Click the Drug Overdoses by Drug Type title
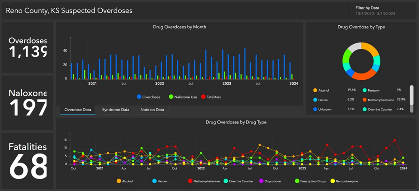The height and width of the screenshot is (191, 419). [236, 122]
